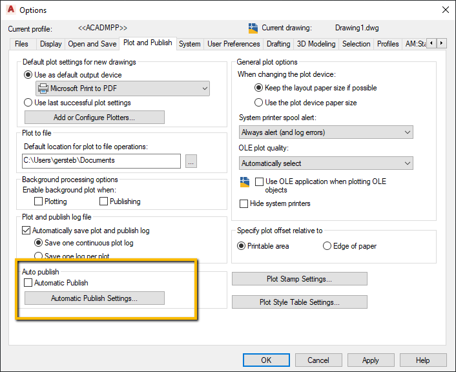Open the Open and Save tab

pyautogui.click(x=92, y=44)
